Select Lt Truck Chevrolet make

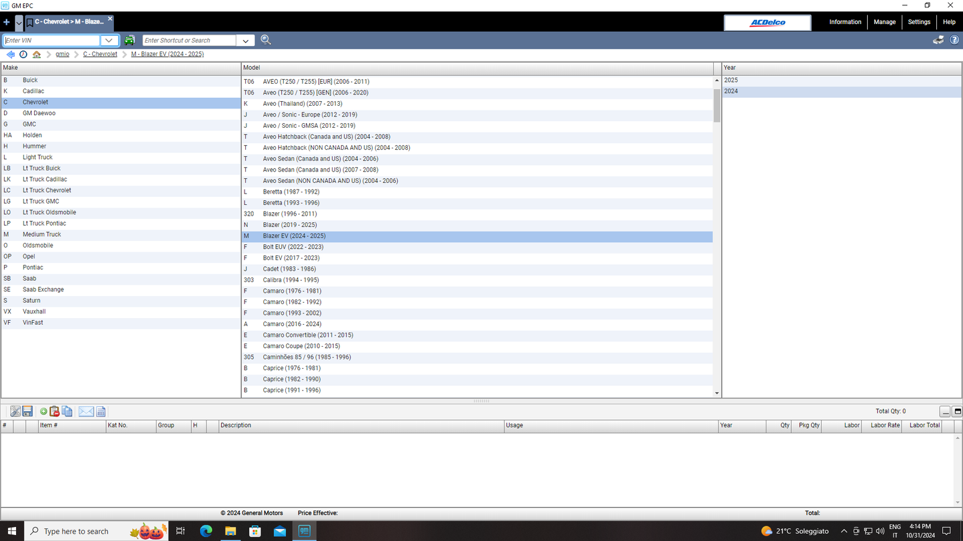pos(121,190)
